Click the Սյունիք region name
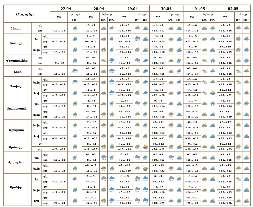 (16, 187)
